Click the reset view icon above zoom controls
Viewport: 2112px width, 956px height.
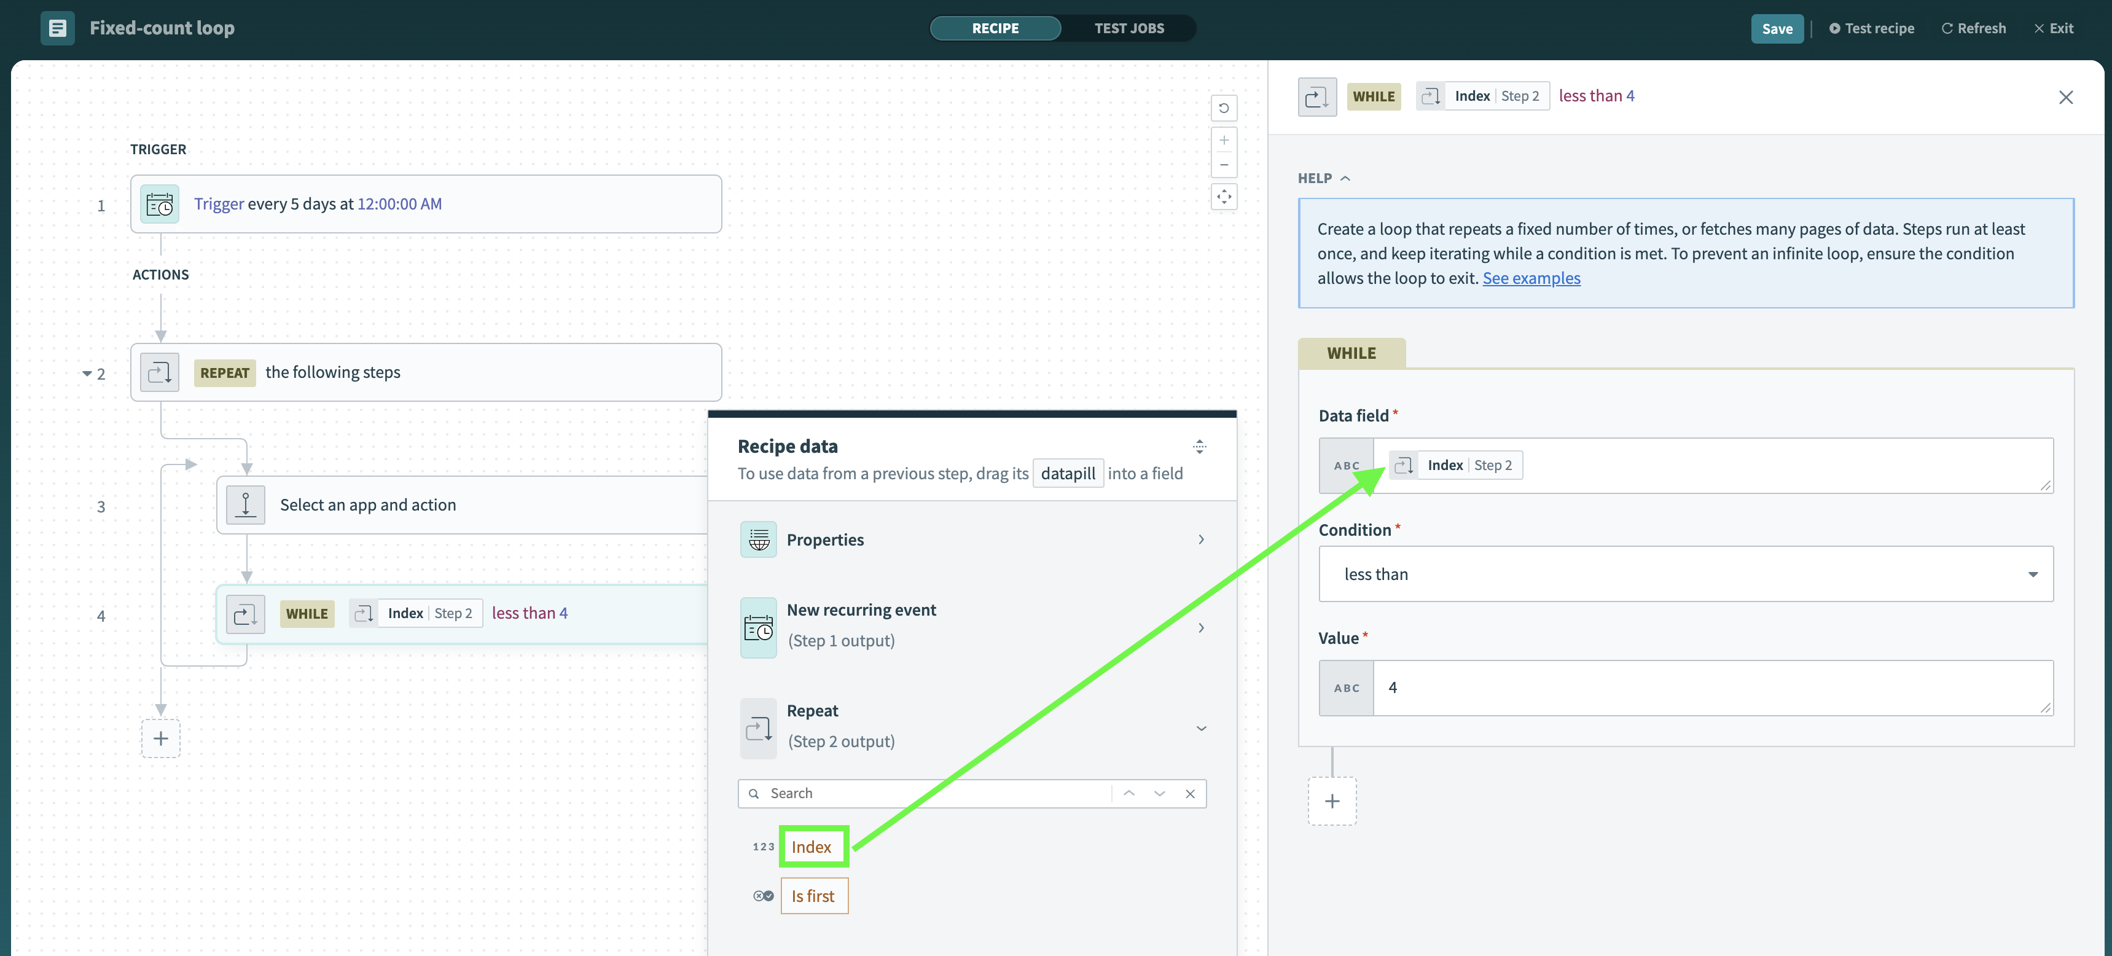(1224, 108)
